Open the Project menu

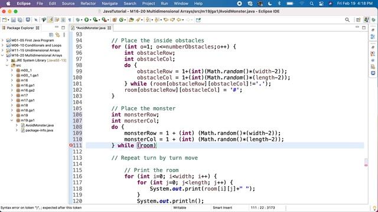(x=148, y=4)
